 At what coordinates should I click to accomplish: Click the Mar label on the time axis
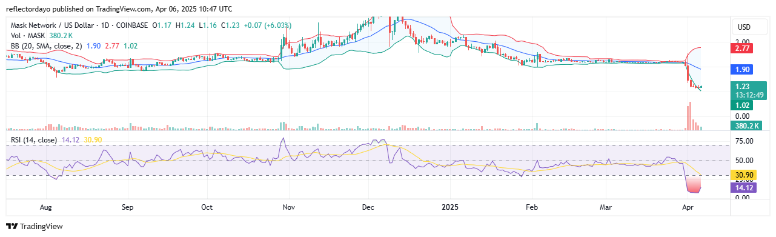pyautogui.click(x=605, y=207)
